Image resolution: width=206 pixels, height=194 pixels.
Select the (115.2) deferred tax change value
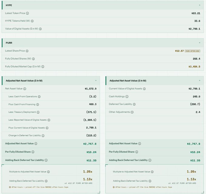[91, 135]
